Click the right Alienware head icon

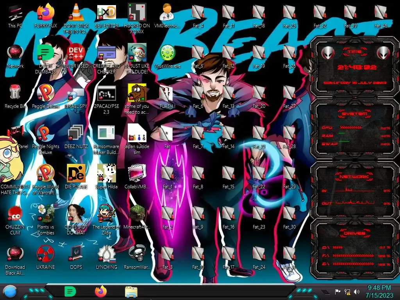point(383,53)
